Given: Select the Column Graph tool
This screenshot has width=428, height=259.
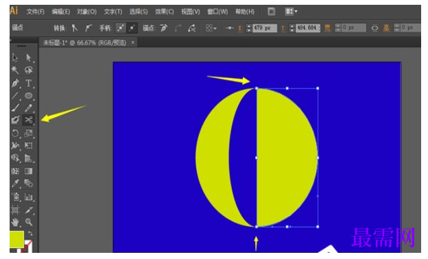Looking at the screenshot, I should [x=29, y=197].
